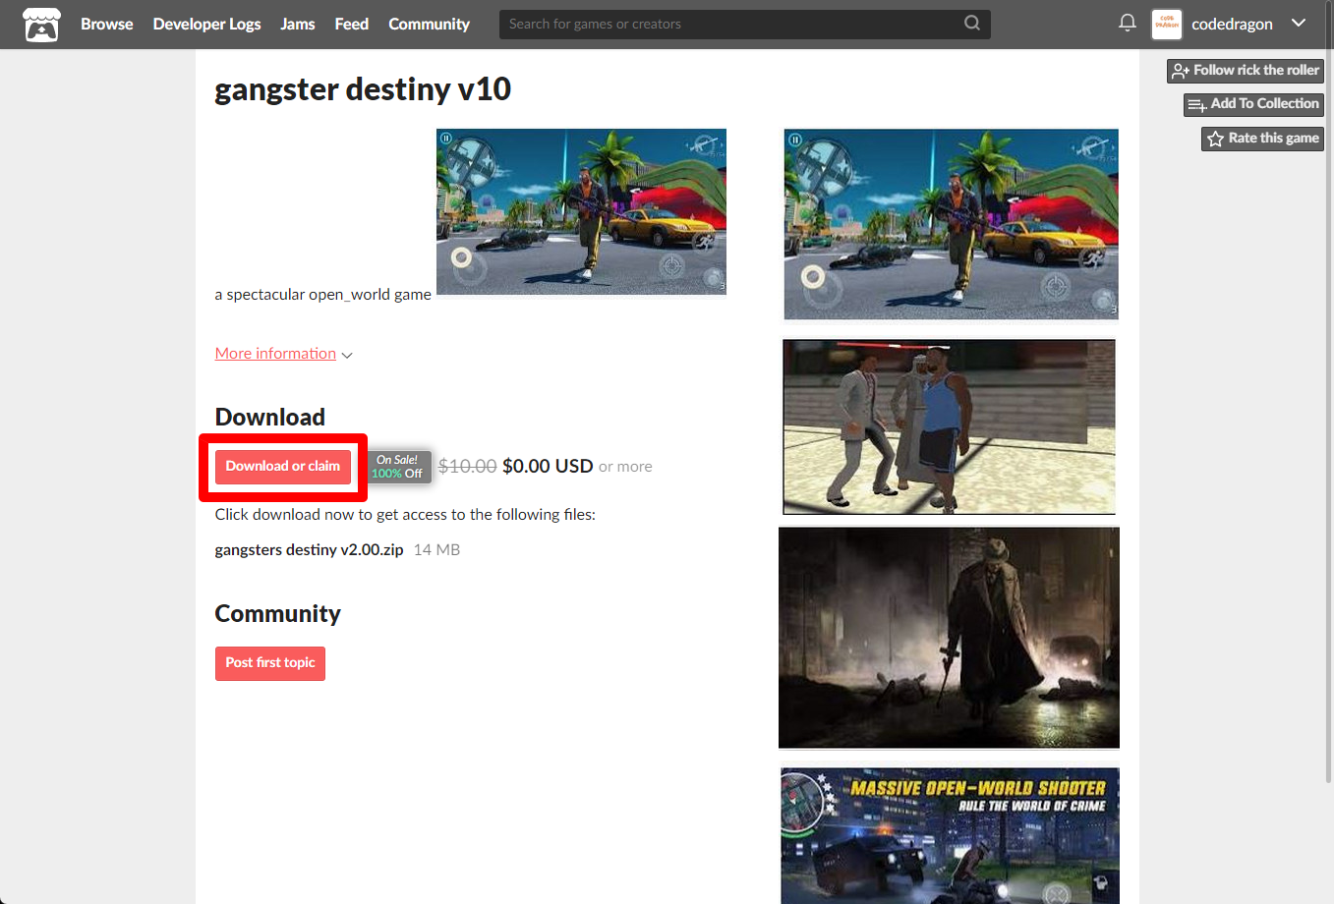Image resolution: width=1334 pixels, height=904 pixels.
Task: Click the codedragon username
Action: tap(1232, 24)
